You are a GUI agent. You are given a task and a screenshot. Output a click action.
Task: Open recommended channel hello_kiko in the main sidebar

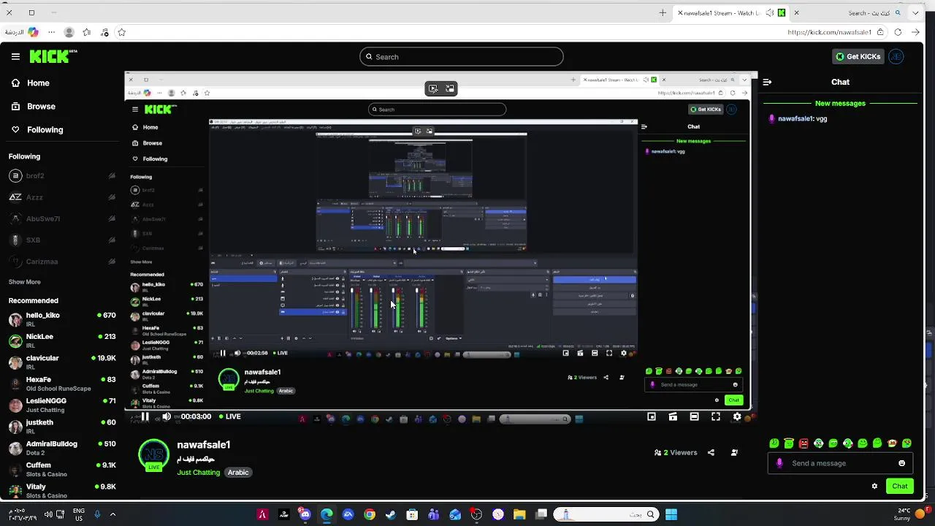coord(62,319)
